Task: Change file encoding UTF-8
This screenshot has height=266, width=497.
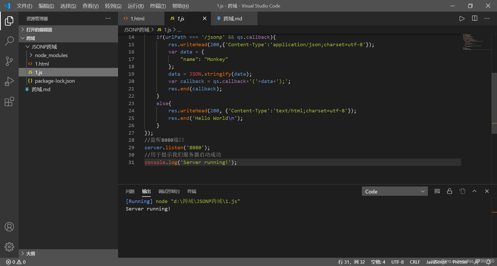Action: pyautogui.click(x=397, y=262)
